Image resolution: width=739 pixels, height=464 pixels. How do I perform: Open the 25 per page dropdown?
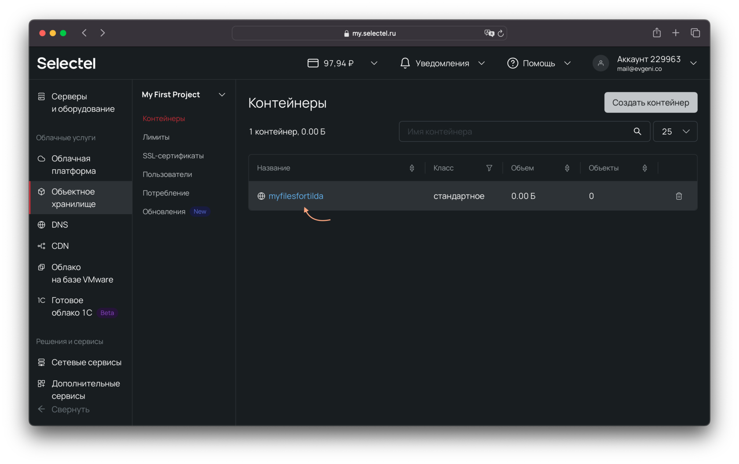click(675, 132)
